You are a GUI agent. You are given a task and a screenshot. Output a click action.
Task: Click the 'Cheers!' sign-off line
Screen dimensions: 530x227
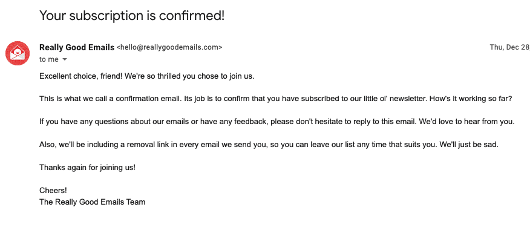pos(53,191)
